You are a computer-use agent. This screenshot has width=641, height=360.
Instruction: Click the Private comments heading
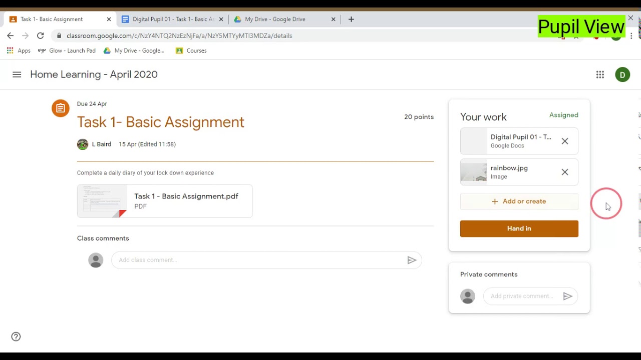(489, 274)
